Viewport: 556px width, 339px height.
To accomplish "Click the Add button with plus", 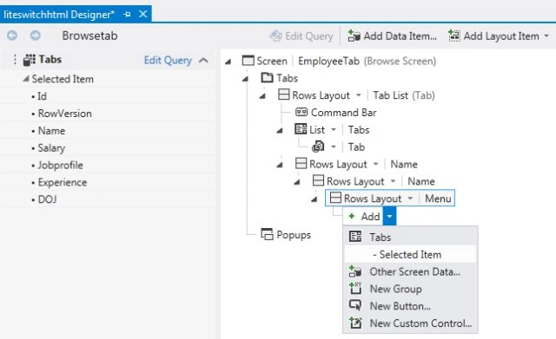I will point(363,216).
